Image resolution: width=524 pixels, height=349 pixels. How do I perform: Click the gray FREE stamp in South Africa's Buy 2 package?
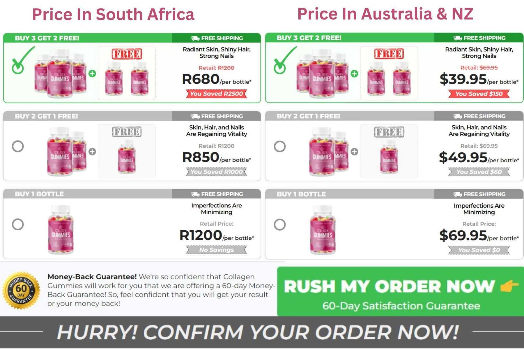pyautogui.click(x=127, y=132)
